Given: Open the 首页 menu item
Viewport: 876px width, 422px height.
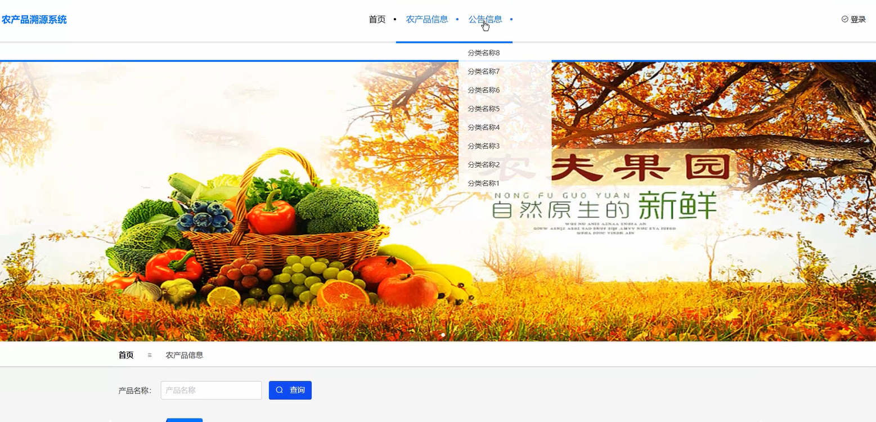Looking at the screenshot, I should click(x=377, y=19).
